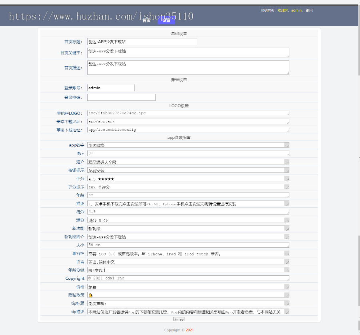Edit the 评分提示 field
This screenshot has width=360, height=335.
coord(188,187)
